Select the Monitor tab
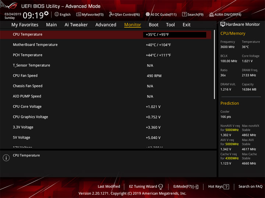This screenshot has width=265, height=198. coord(132,25)
